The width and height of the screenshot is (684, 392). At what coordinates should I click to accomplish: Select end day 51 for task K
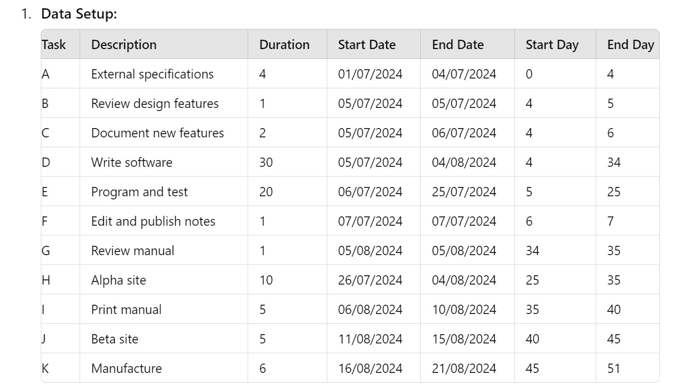point(611,368)
